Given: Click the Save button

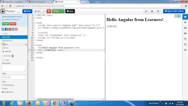Looking at the screenshot, I should pos(27,11).
